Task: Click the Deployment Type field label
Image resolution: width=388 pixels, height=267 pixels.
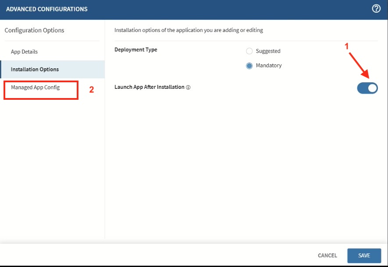Action: coord(136,50)
